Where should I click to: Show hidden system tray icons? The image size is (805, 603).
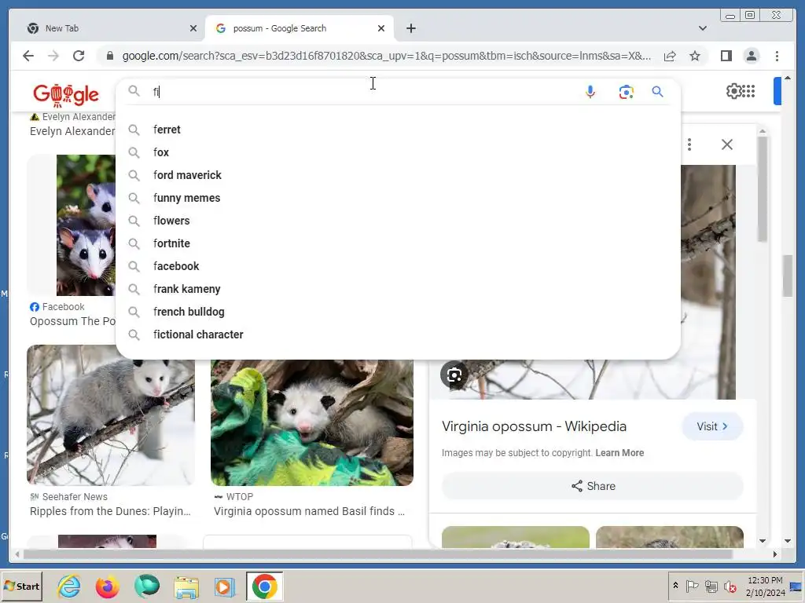point(675,586)
